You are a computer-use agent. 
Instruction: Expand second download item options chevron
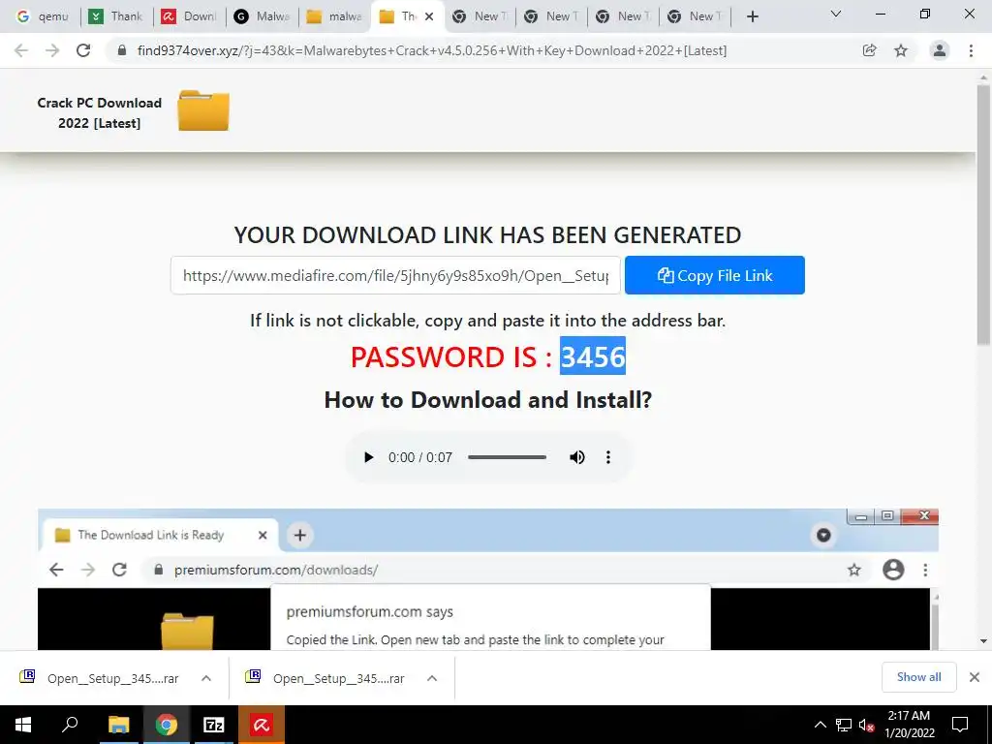432,678
